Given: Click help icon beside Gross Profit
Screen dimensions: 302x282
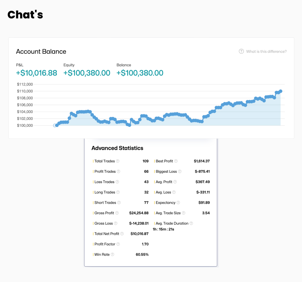Looking at the screenshot, I should click(x=117, y=213).
